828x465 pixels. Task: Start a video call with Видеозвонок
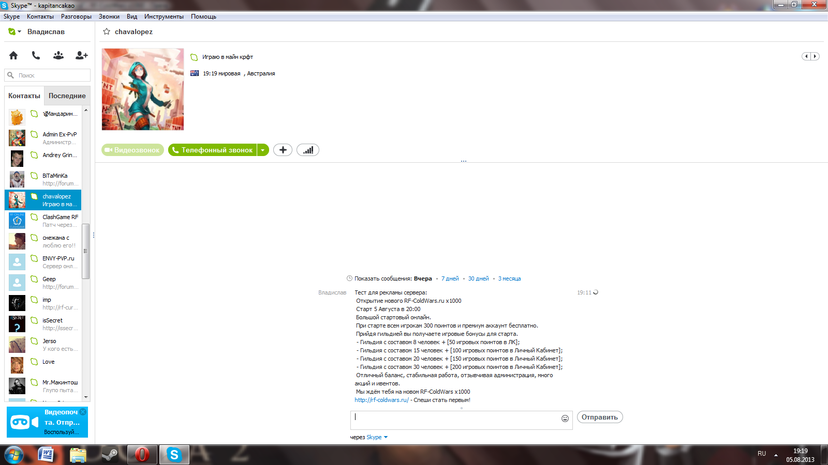[132, 150]
